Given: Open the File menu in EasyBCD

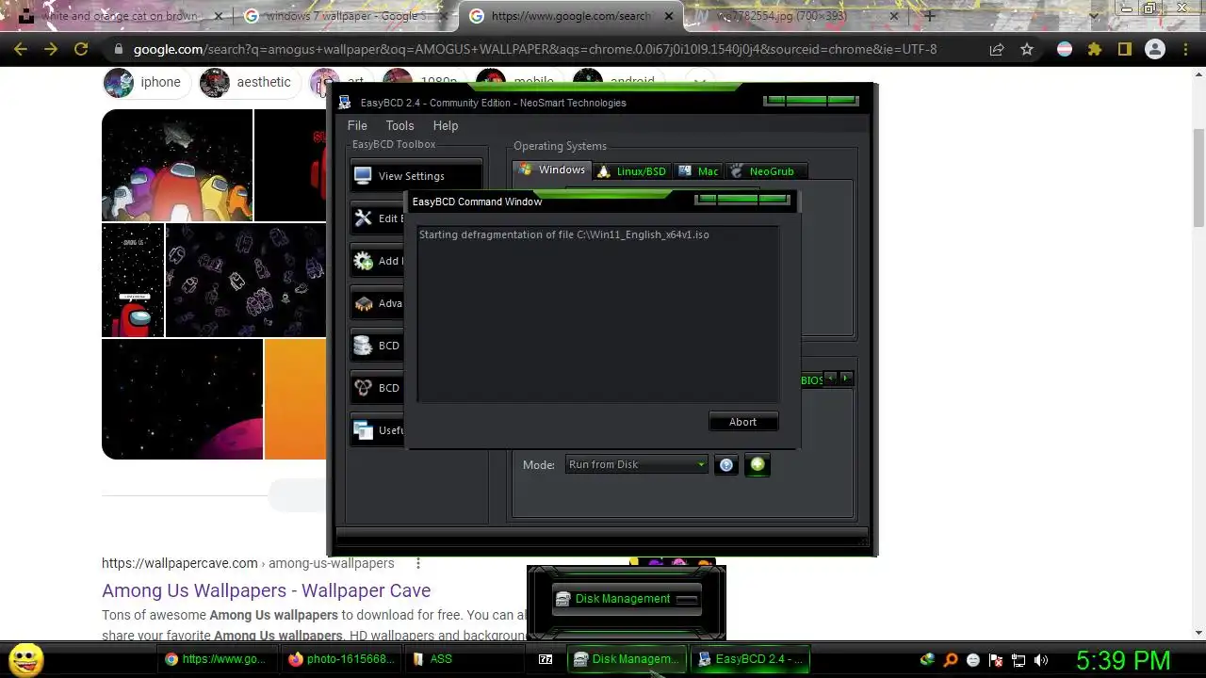Looking at the screenshot, I should (357, 125).
